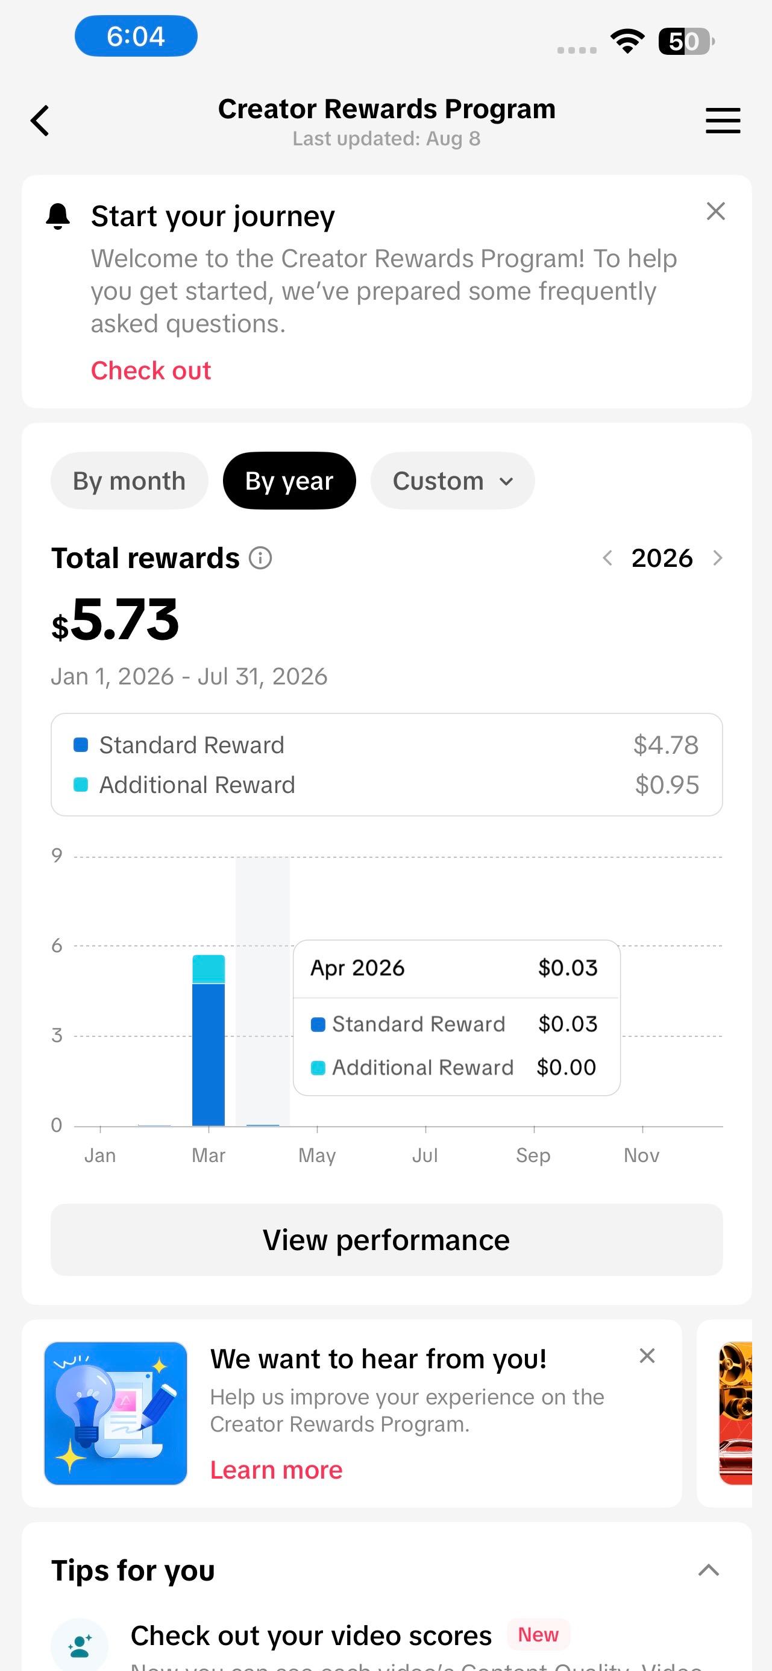Tap the Standard Reward blue legend swatch

[x=81, y=745]
